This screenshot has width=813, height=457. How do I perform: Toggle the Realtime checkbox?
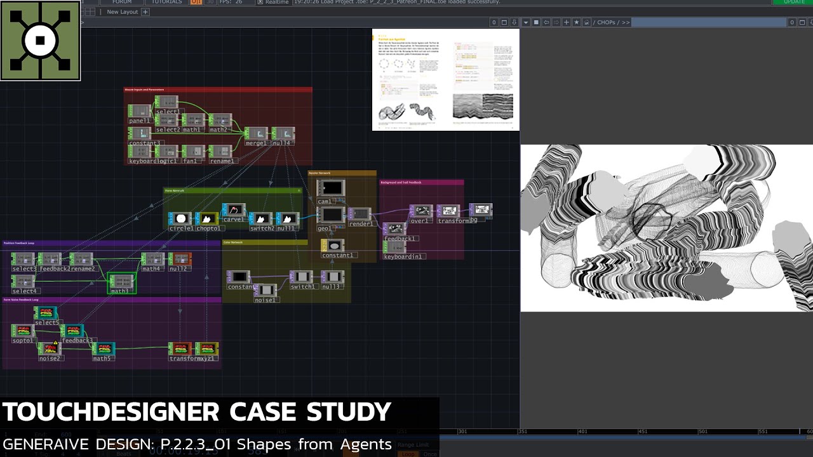260,2
